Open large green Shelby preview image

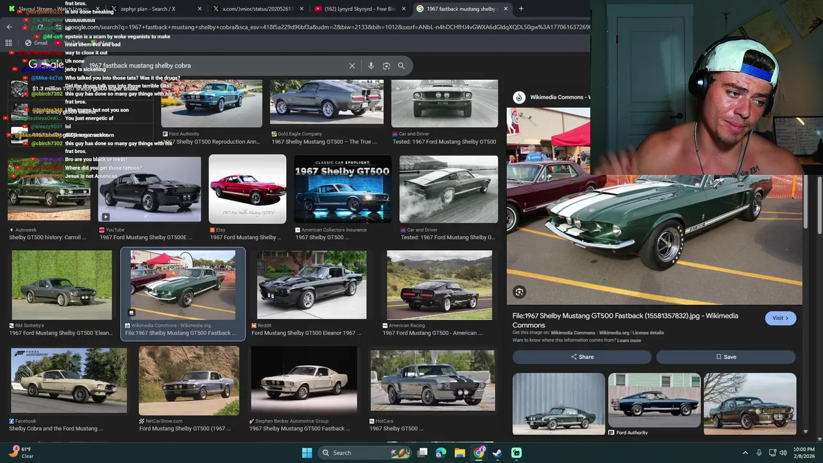[655, 206]
